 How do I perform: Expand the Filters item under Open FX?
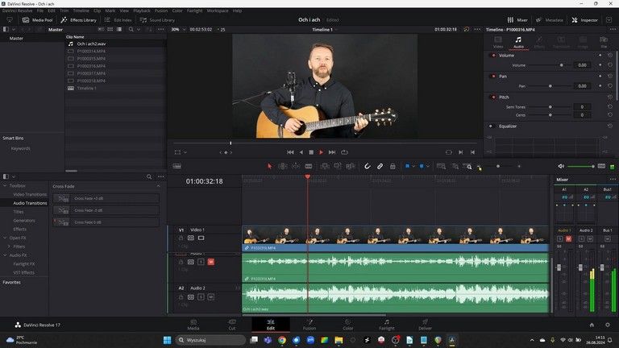9,246
